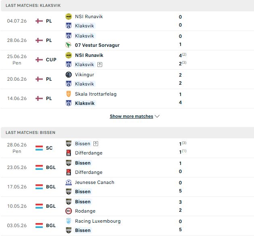This screenshot has height=236, width=254.
Task: Click the Vikingur club crest
Action: click(x=69, y=75)
